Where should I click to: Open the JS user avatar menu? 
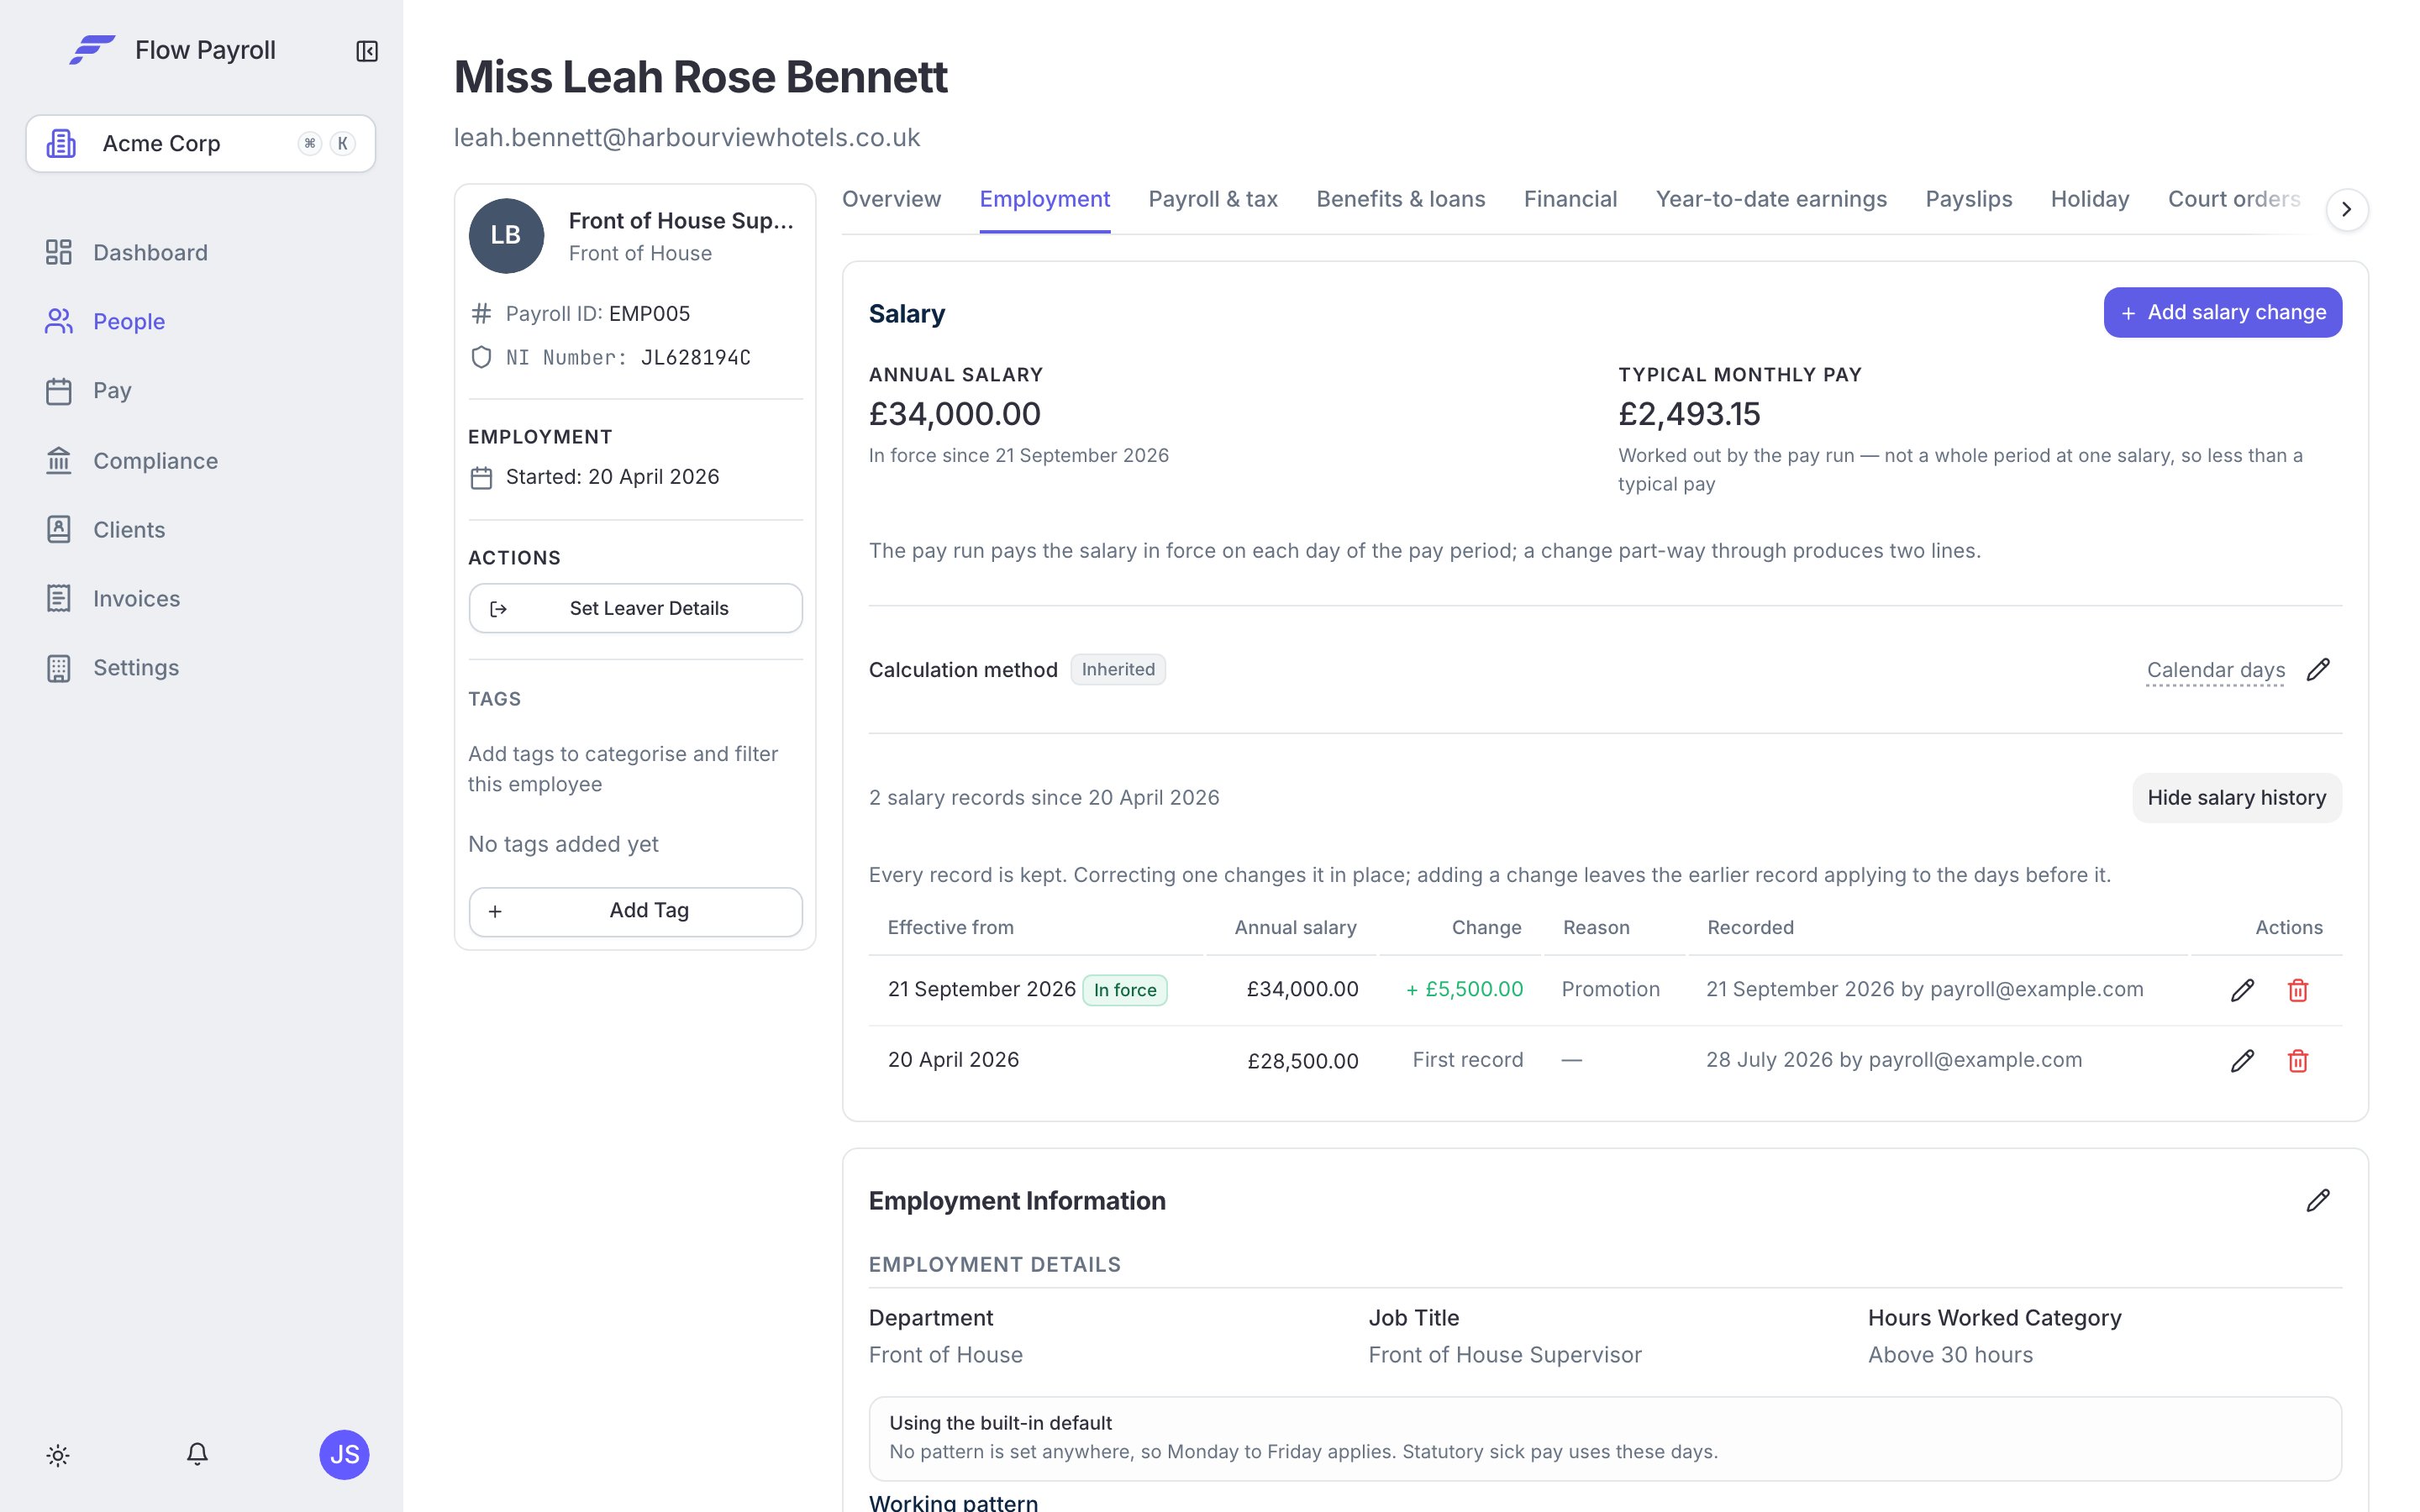pyautogui.click(x=344, y=1454)
